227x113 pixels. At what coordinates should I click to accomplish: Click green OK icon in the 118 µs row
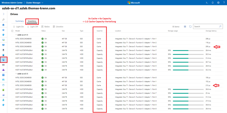click(42, 43)
